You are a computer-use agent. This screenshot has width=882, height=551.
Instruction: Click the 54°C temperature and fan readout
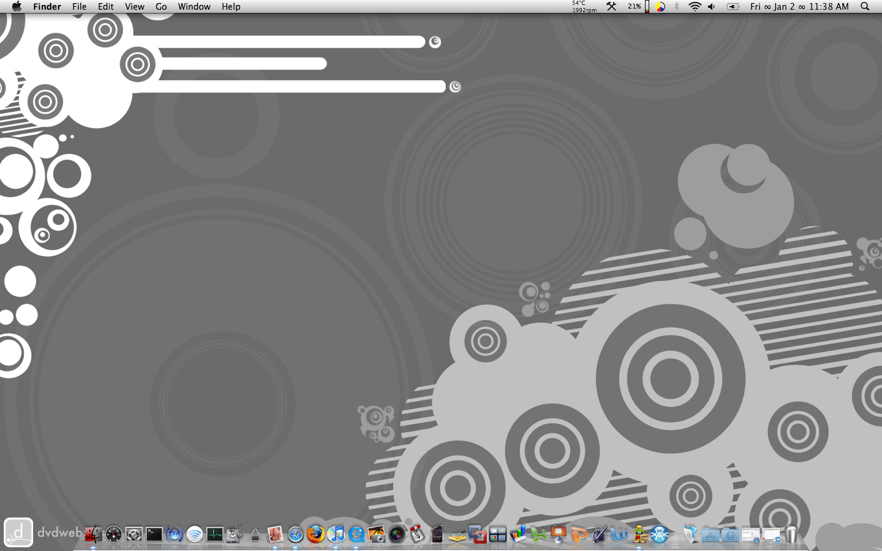click(584, 6)
